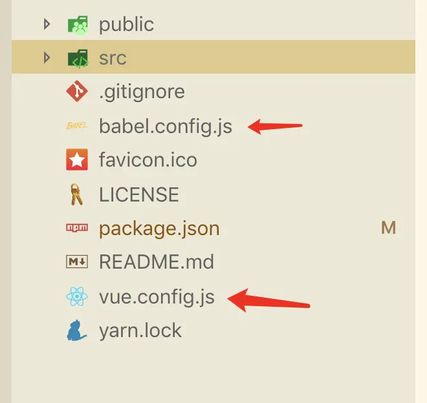Open the vue.config.js file

click(x=156, y=297)
